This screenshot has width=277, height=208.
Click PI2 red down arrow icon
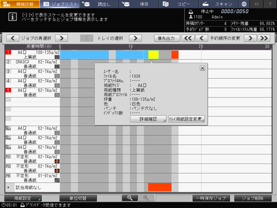pos(57,171)
